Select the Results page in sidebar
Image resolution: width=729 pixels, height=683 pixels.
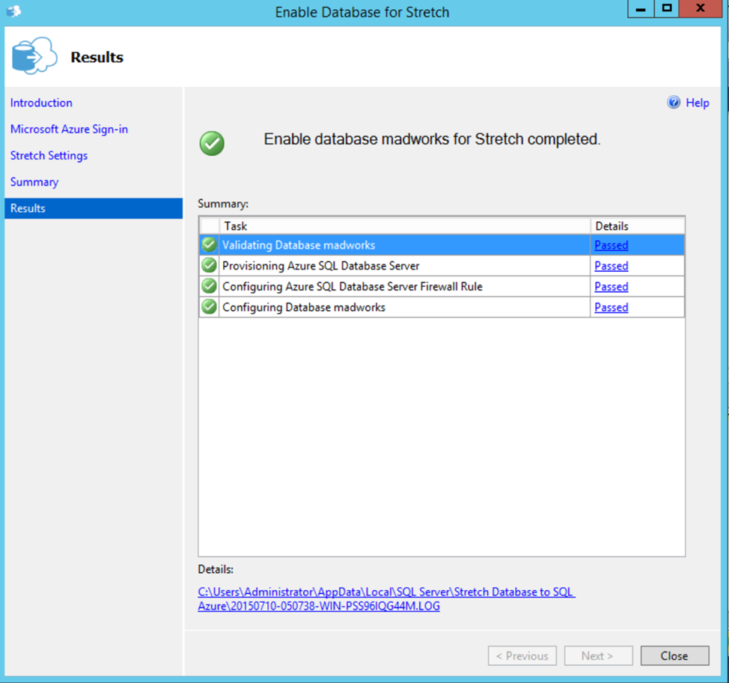[x=94, y=208]
